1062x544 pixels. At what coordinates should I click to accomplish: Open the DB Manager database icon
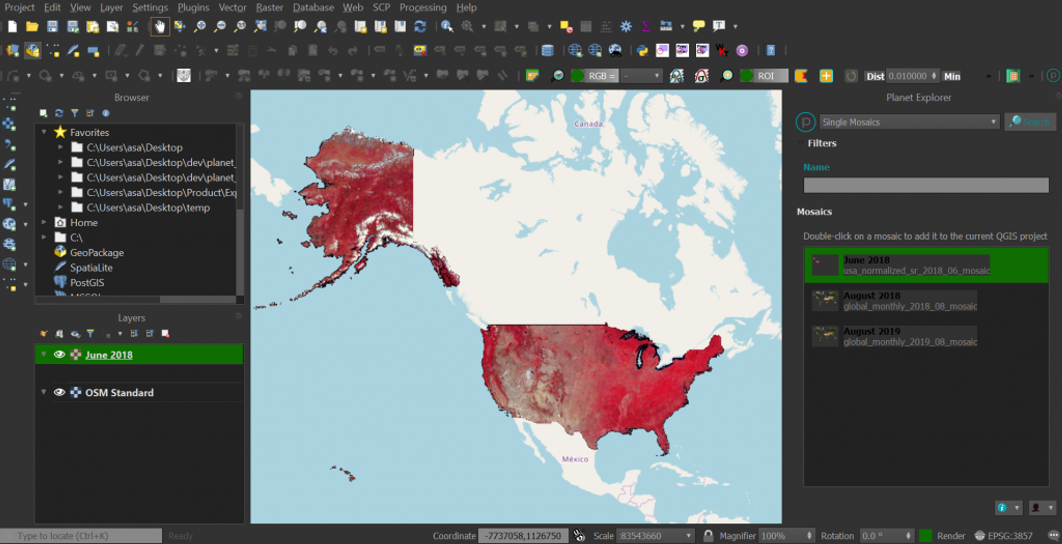pyautogui.click(x=548, y=50)
